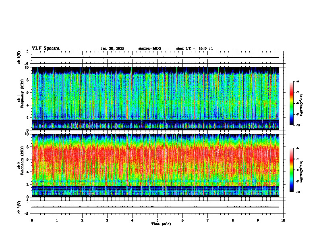Viewport: 319px width, 247px height.
Task: Select the log(PSD) label beside ch.2 colorbar
Action: pyautogui.click(x=302, y=172)
